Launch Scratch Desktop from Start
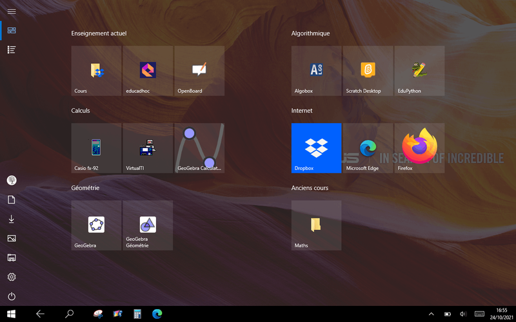This screenshot has width=516, height=322. pos(368,71)
